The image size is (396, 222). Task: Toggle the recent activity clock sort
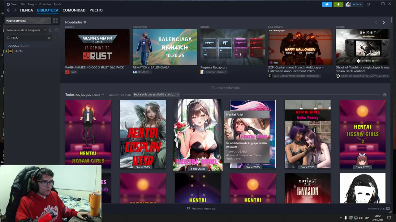[x=51, y=30]
